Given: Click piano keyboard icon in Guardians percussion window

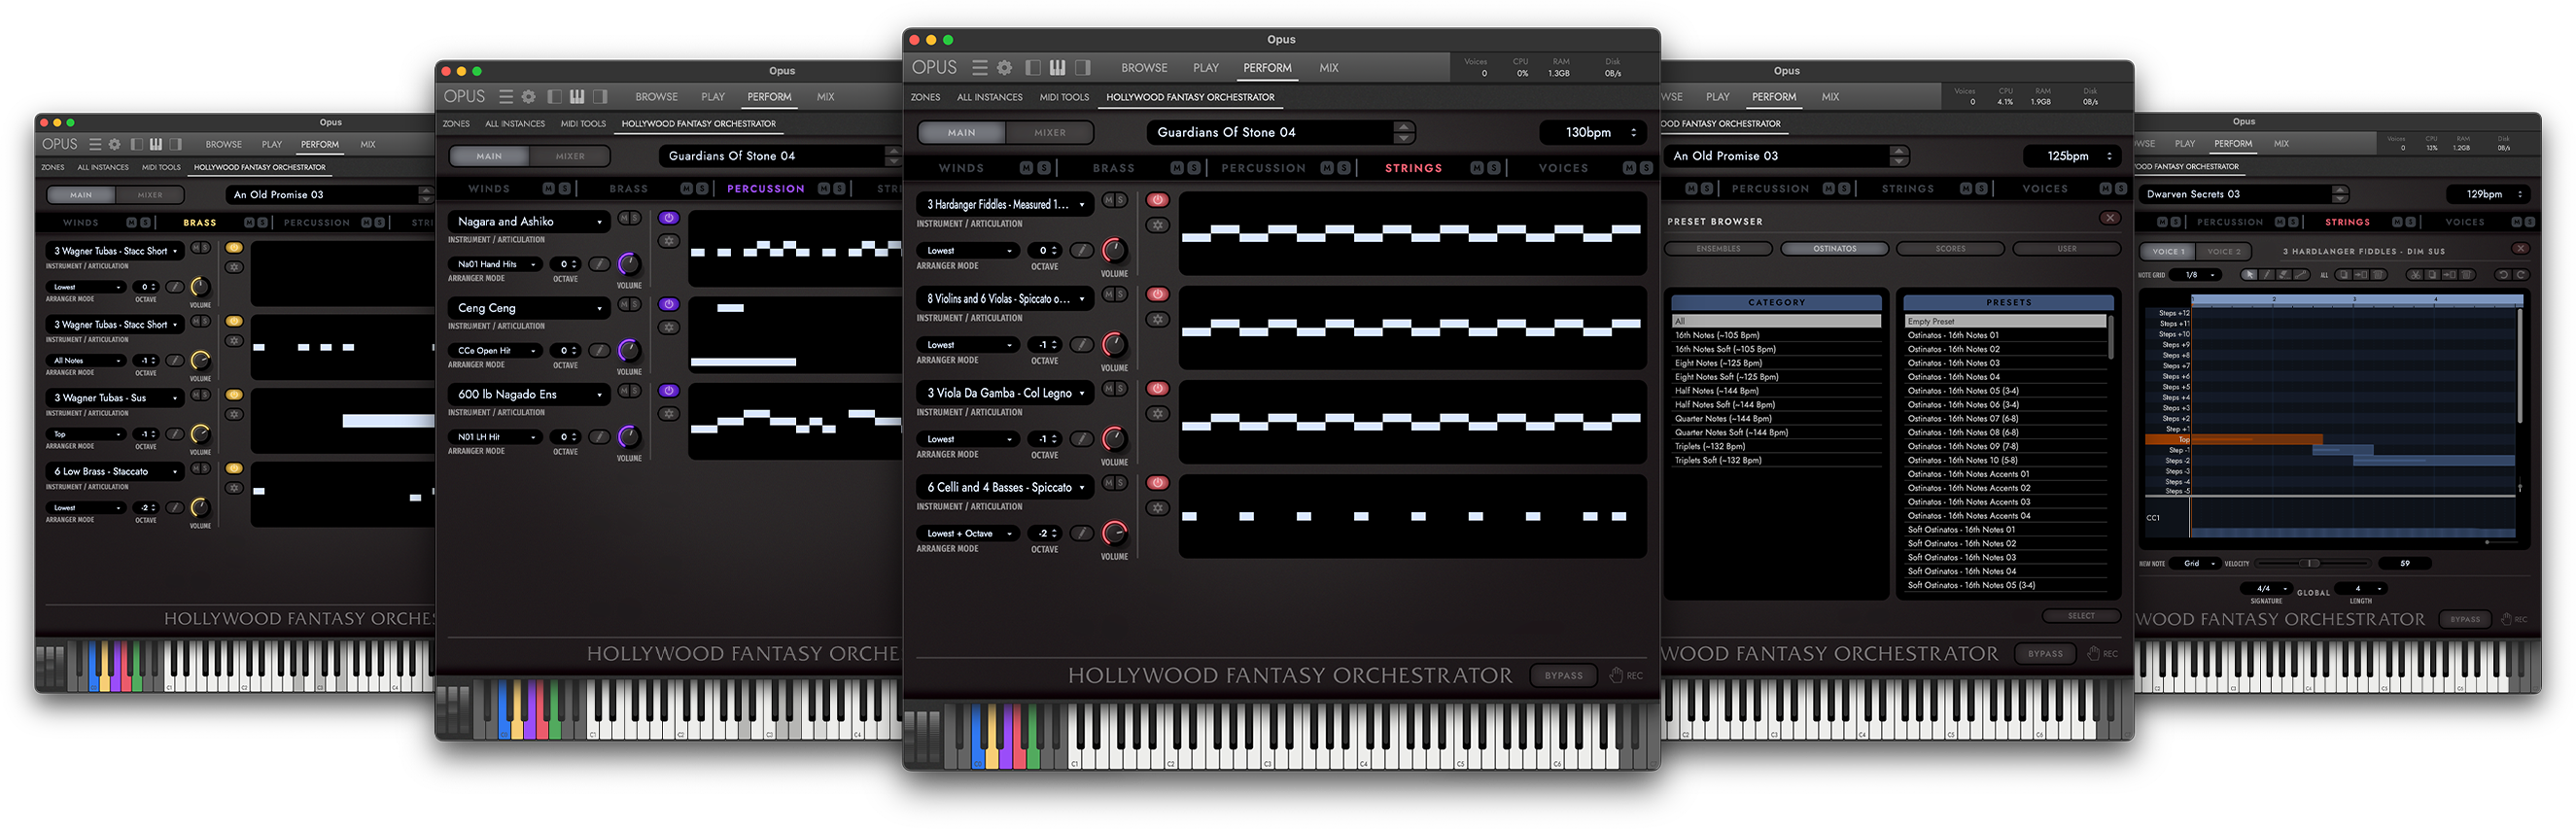Looking at the screenshot, I should point(577,97).
